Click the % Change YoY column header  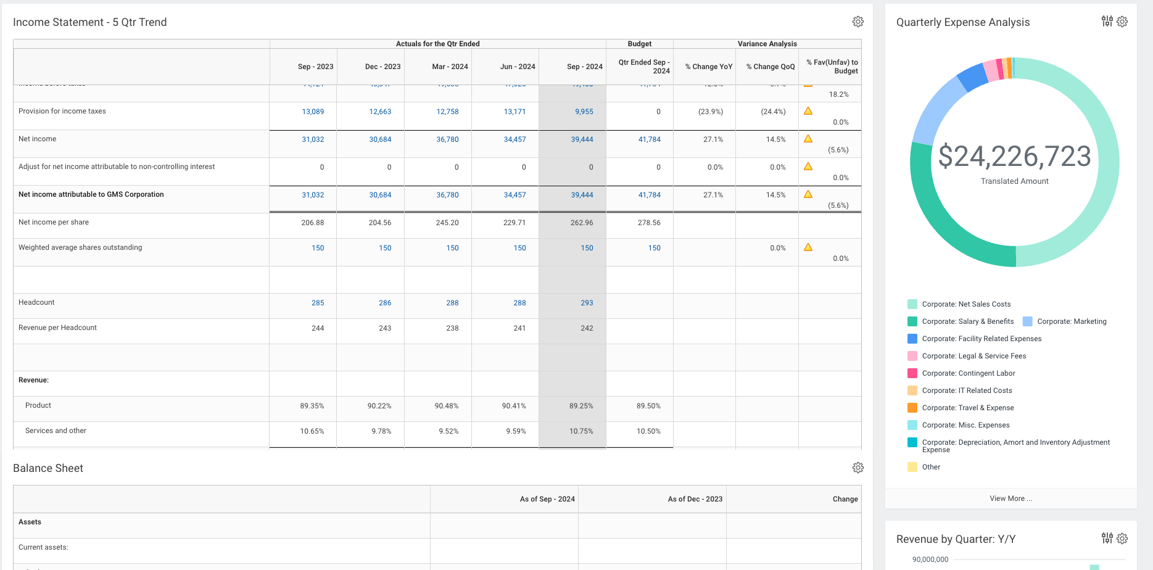pos(708,67)
